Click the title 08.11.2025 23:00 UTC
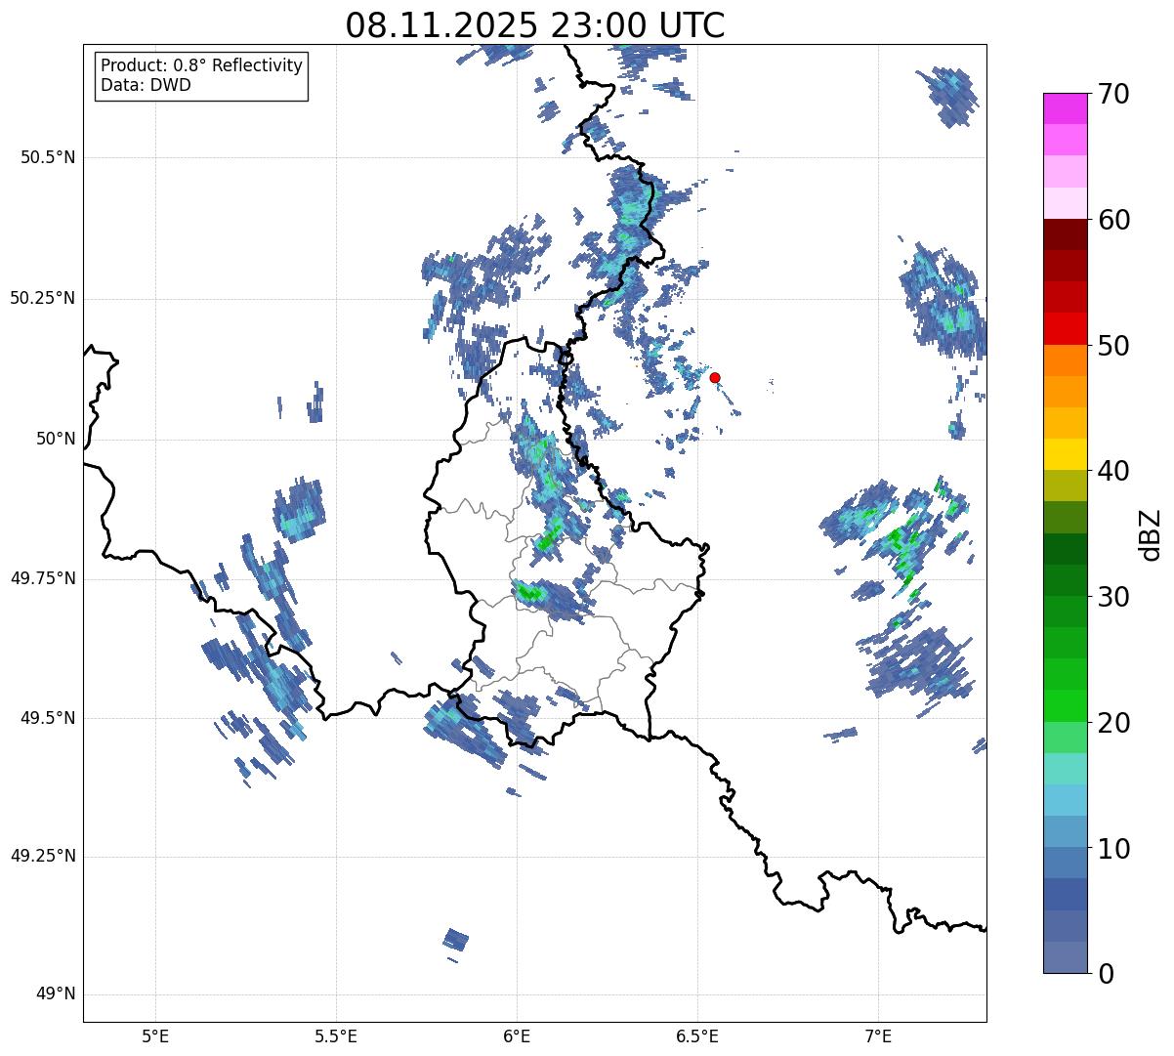This screenshot has height=1056, width=1174. click(535, 25)
